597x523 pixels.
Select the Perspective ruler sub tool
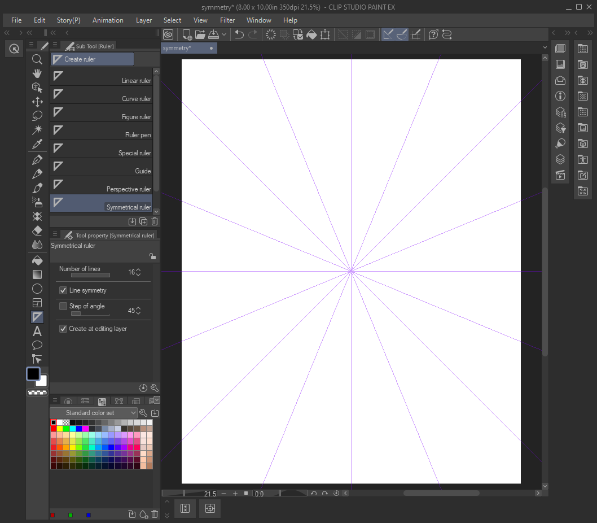coord(102,185)
